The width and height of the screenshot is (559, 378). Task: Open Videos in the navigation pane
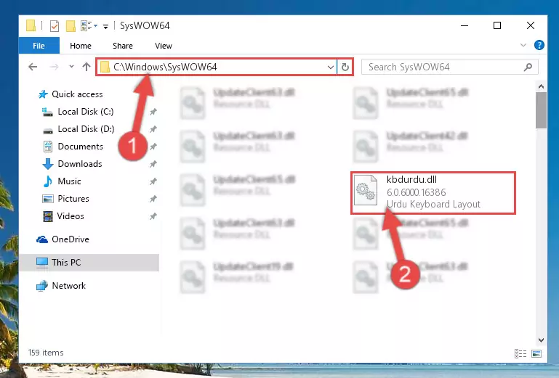click(x=71, y=216)
